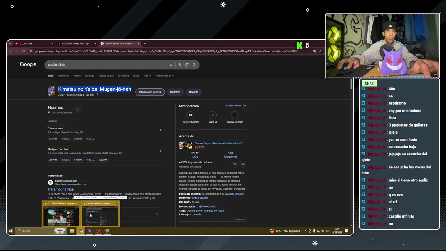Image resolution: width=446 pixels, height=251 pixels.
Task: Open the US$500 000 000 recaudación link
Action: pos(206,207)
